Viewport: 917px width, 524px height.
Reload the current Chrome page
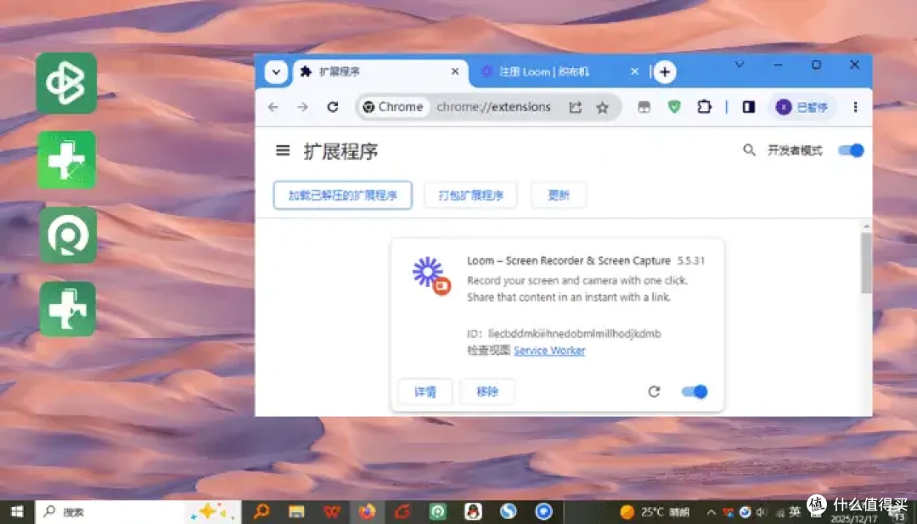[332, 107]
